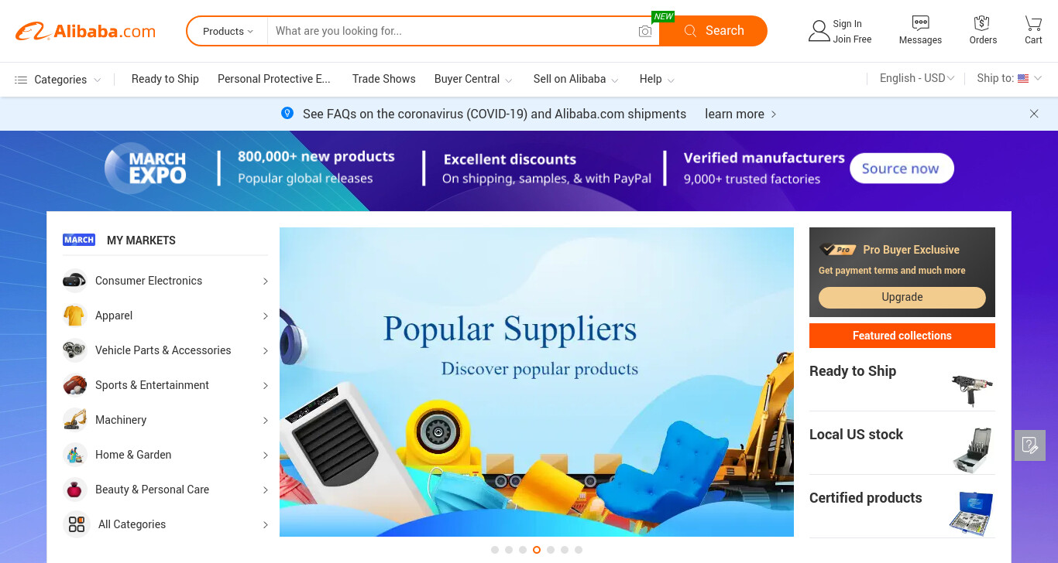
Task: Expand the Consumer Electronics category arrow
Action: (x=265, y=281)
